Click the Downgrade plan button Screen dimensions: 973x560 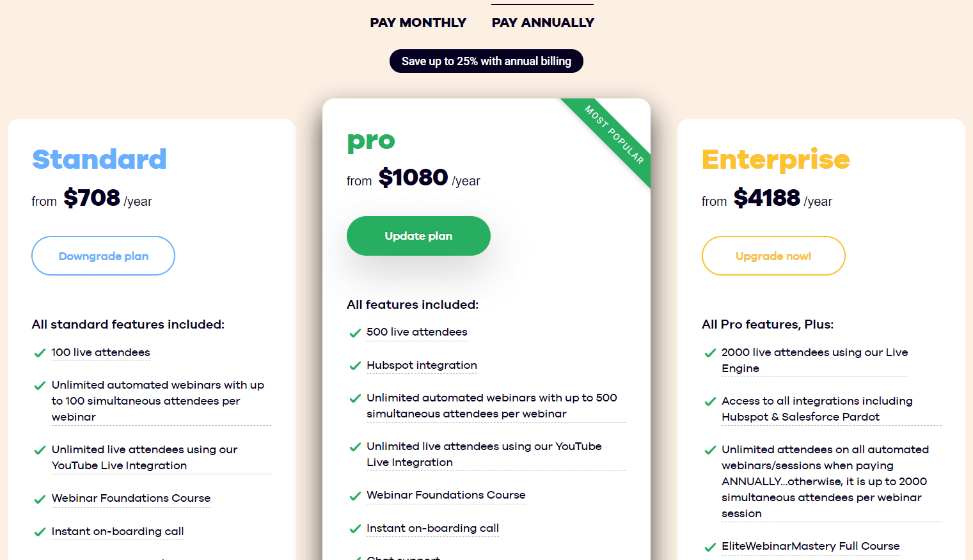(x=103, y=256)
